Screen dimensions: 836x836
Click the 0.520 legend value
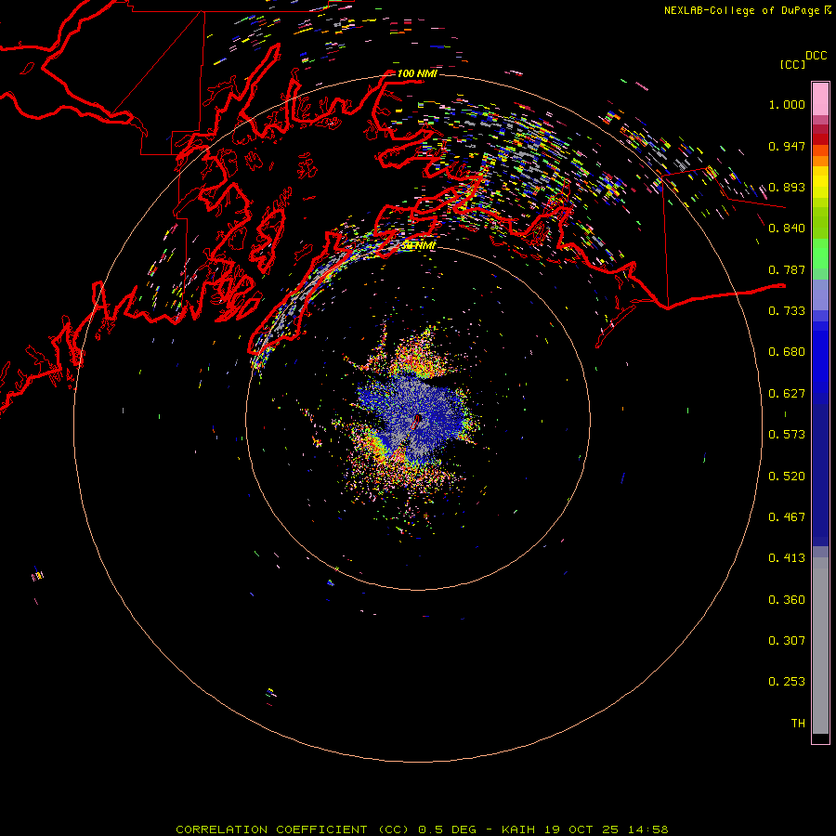787,477
